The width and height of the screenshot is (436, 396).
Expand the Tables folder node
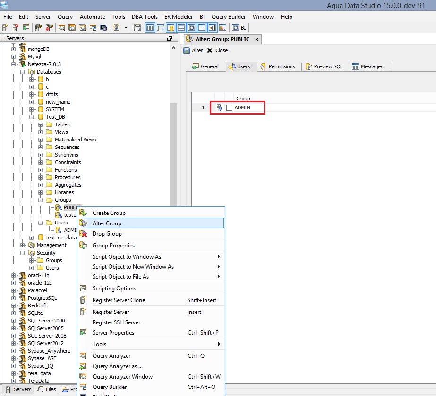[40, 124]
